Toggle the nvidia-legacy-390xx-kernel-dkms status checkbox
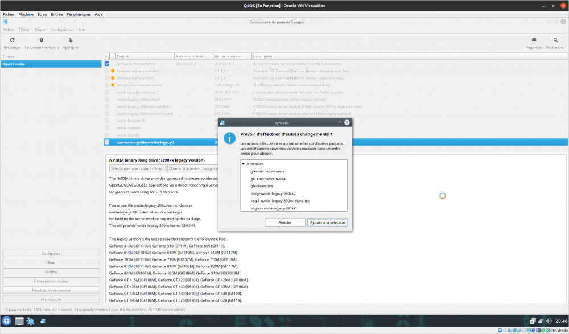 pyautogui.click(x=107, y=106)
